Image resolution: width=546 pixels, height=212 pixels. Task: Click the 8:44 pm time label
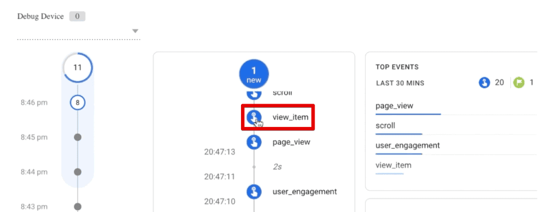point(34,172)
